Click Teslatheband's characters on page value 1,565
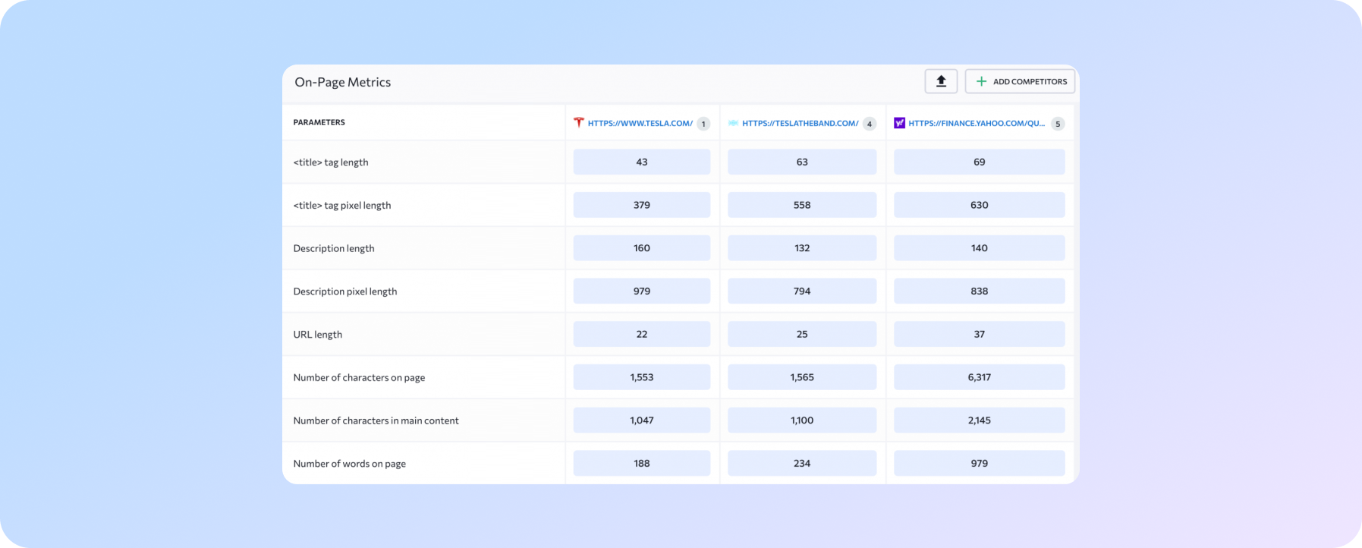The width and height of the screenshot is (1362, 548). click(x=802, y=377)
